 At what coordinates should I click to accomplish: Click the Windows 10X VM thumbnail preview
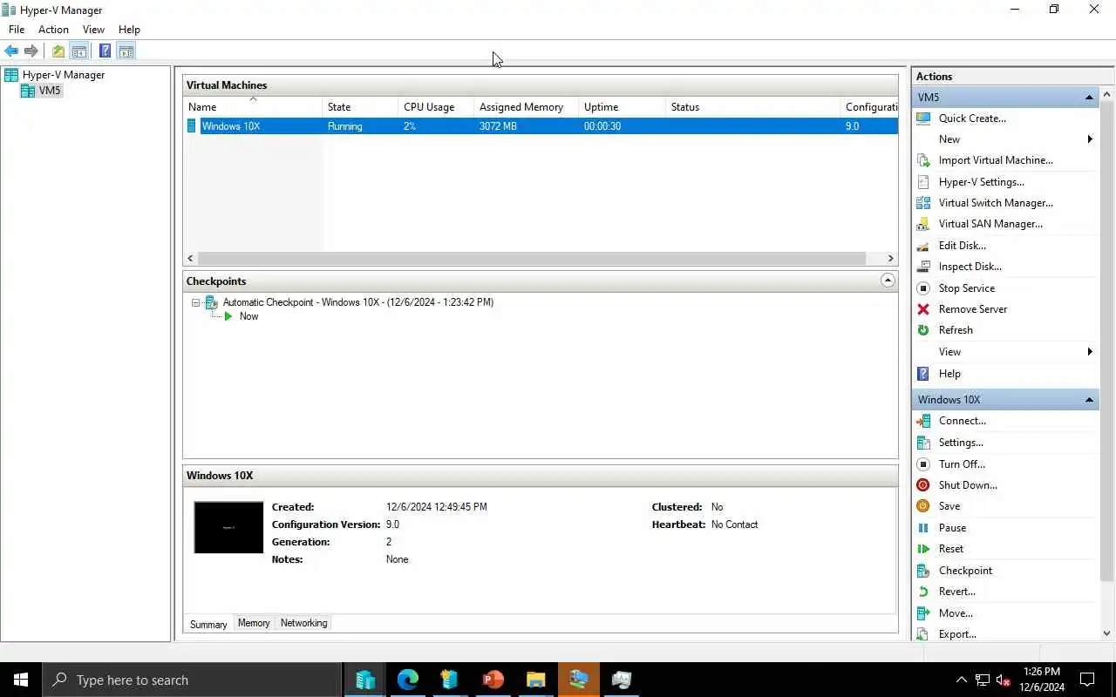[228, 527]
